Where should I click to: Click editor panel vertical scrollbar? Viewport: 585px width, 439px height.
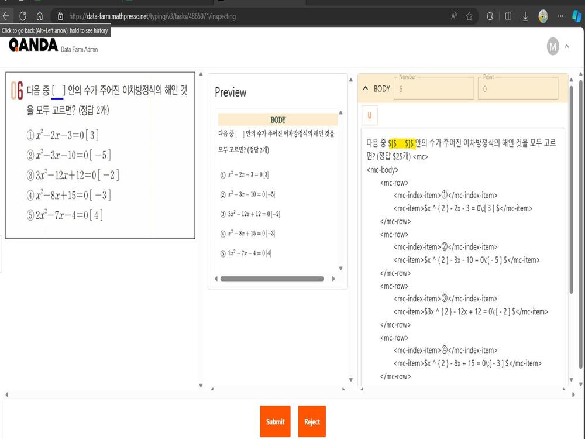tap(571, 190)
